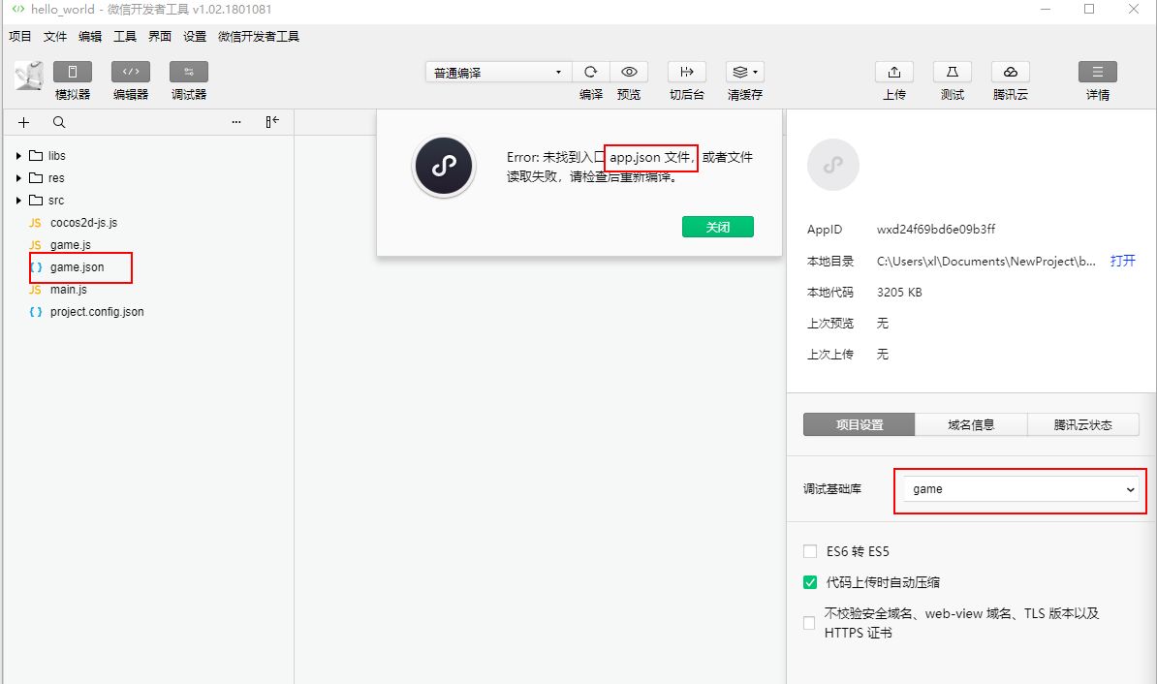Click the res folder icon
Image resolution: width=1157 pixels, height=684 pixels.
pyautogui.click(x=36, y=178)
